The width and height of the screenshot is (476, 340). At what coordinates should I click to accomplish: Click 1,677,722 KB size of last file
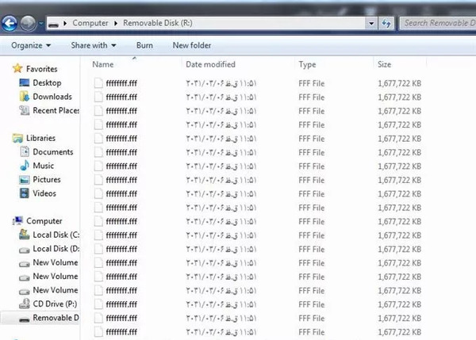click(x=399, y=332)
